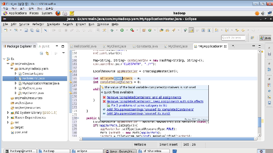
Task: Toggle Mark Occurrences highlighter in toolbar
Action: (191, 30)
